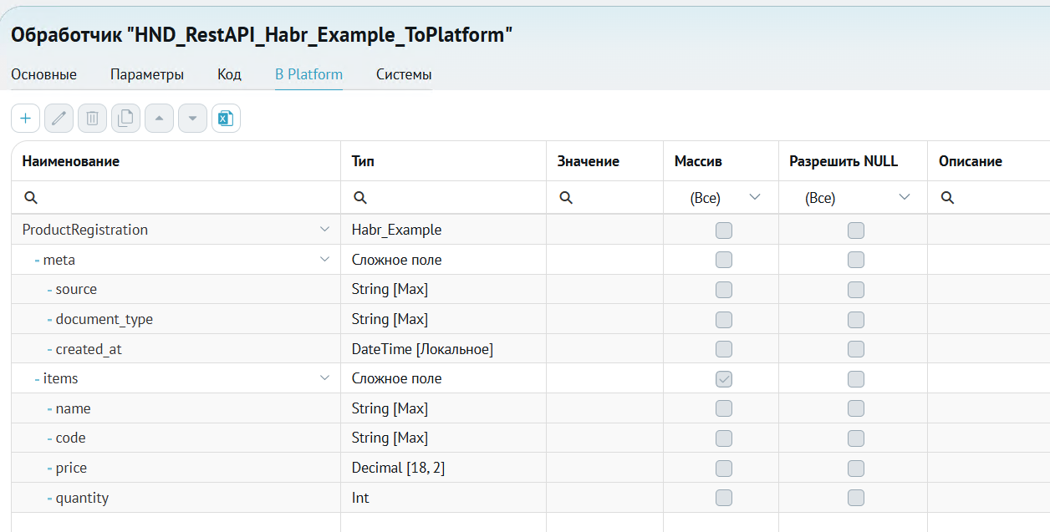The image size is (1050, 532).
Task: Collapse the items node chevron
Action: pos(324,378)
